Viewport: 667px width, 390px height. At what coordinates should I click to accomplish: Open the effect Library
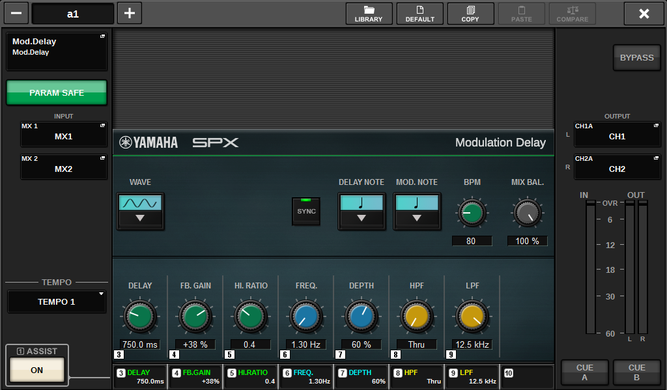(x=369, y=14)
